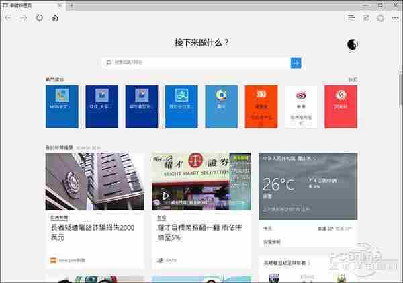Image resolution: width=403 pixels, height=283 pixels.
Task: Open the phone scam loss 2000 article
Action: (x=95, y=233)
